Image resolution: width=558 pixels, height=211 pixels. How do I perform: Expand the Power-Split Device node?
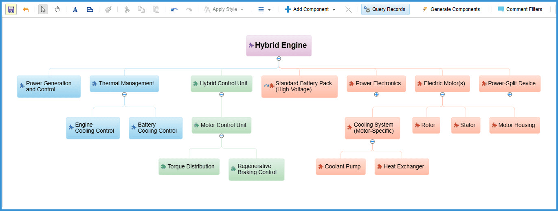click(510, 95)
